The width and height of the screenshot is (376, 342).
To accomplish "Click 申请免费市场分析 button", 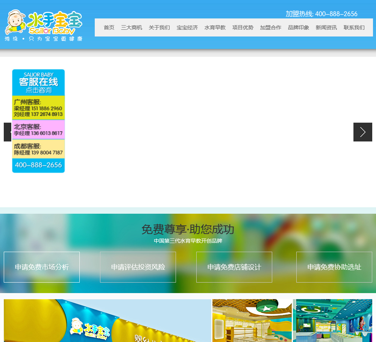I will [42, 267].
